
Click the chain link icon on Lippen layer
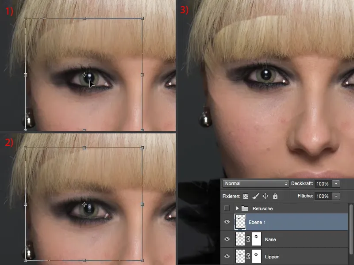[x=248, y=257]
